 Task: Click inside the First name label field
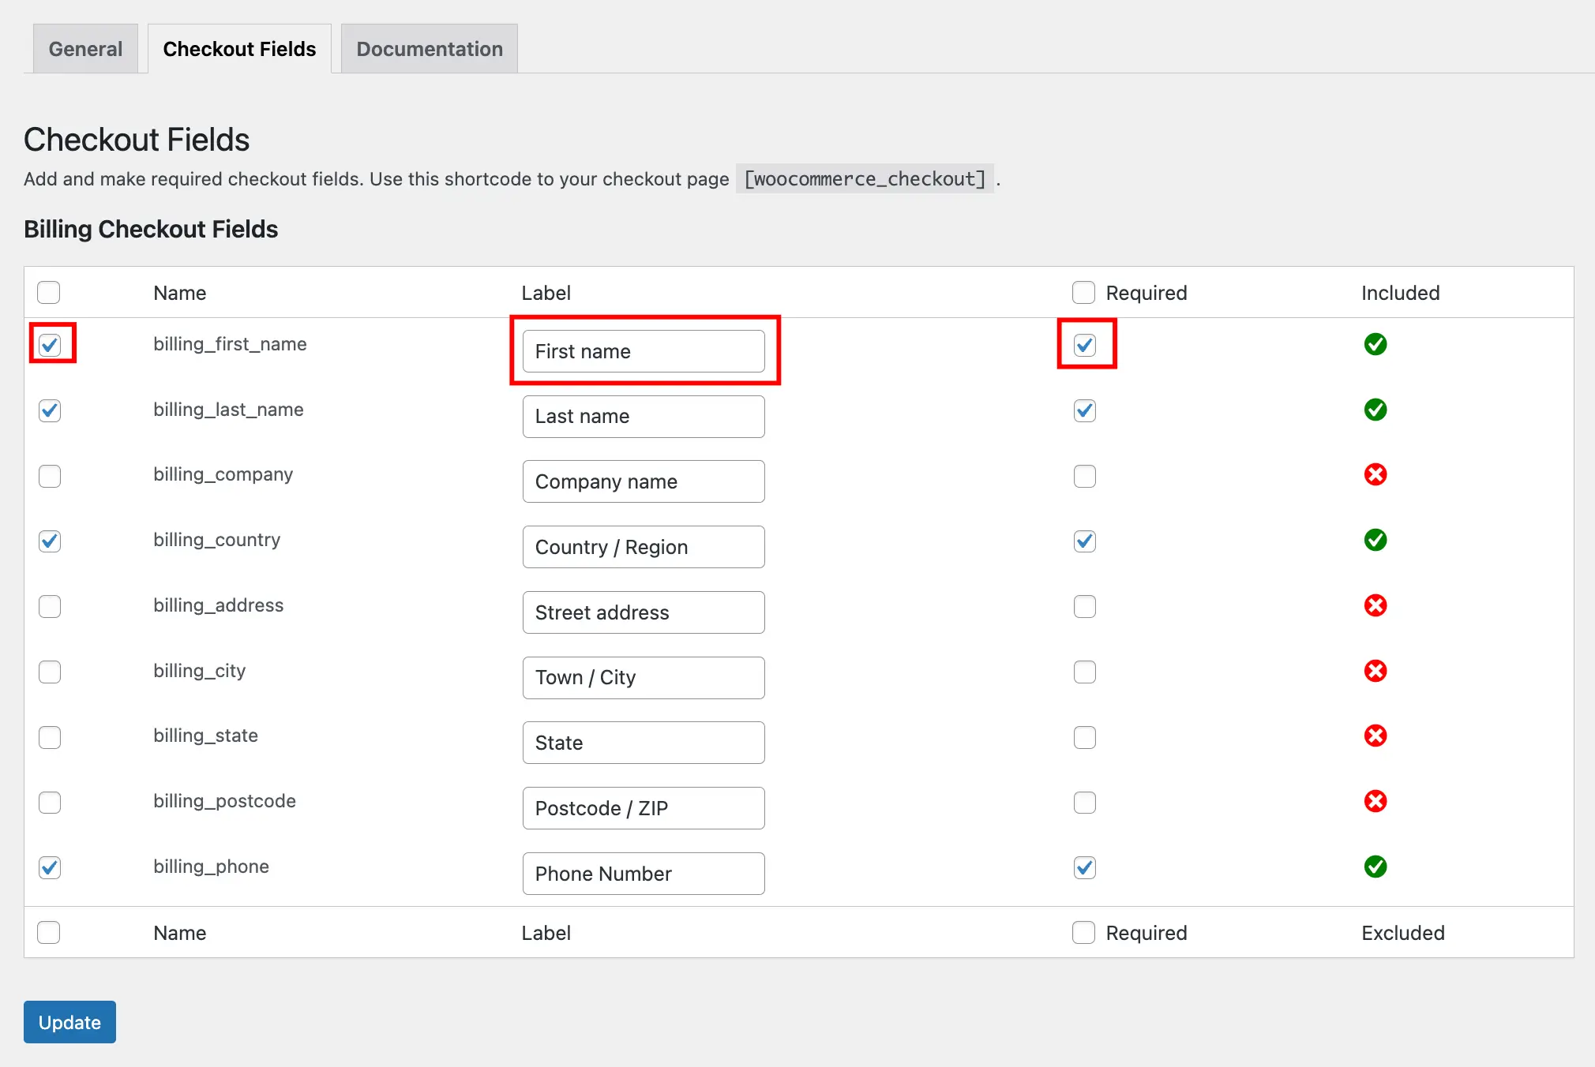pyautogui.click(x=644, y=351)
